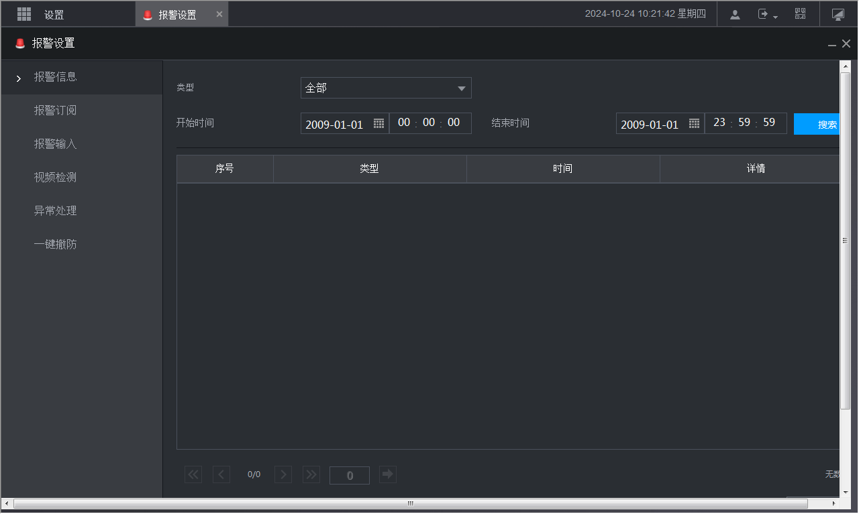859x514 pixels.
Task: Click the user account icon
Action: point(735,14)
